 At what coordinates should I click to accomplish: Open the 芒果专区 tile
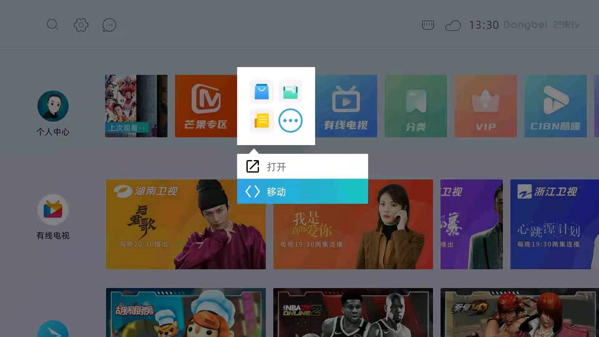(x=206, y=106)
